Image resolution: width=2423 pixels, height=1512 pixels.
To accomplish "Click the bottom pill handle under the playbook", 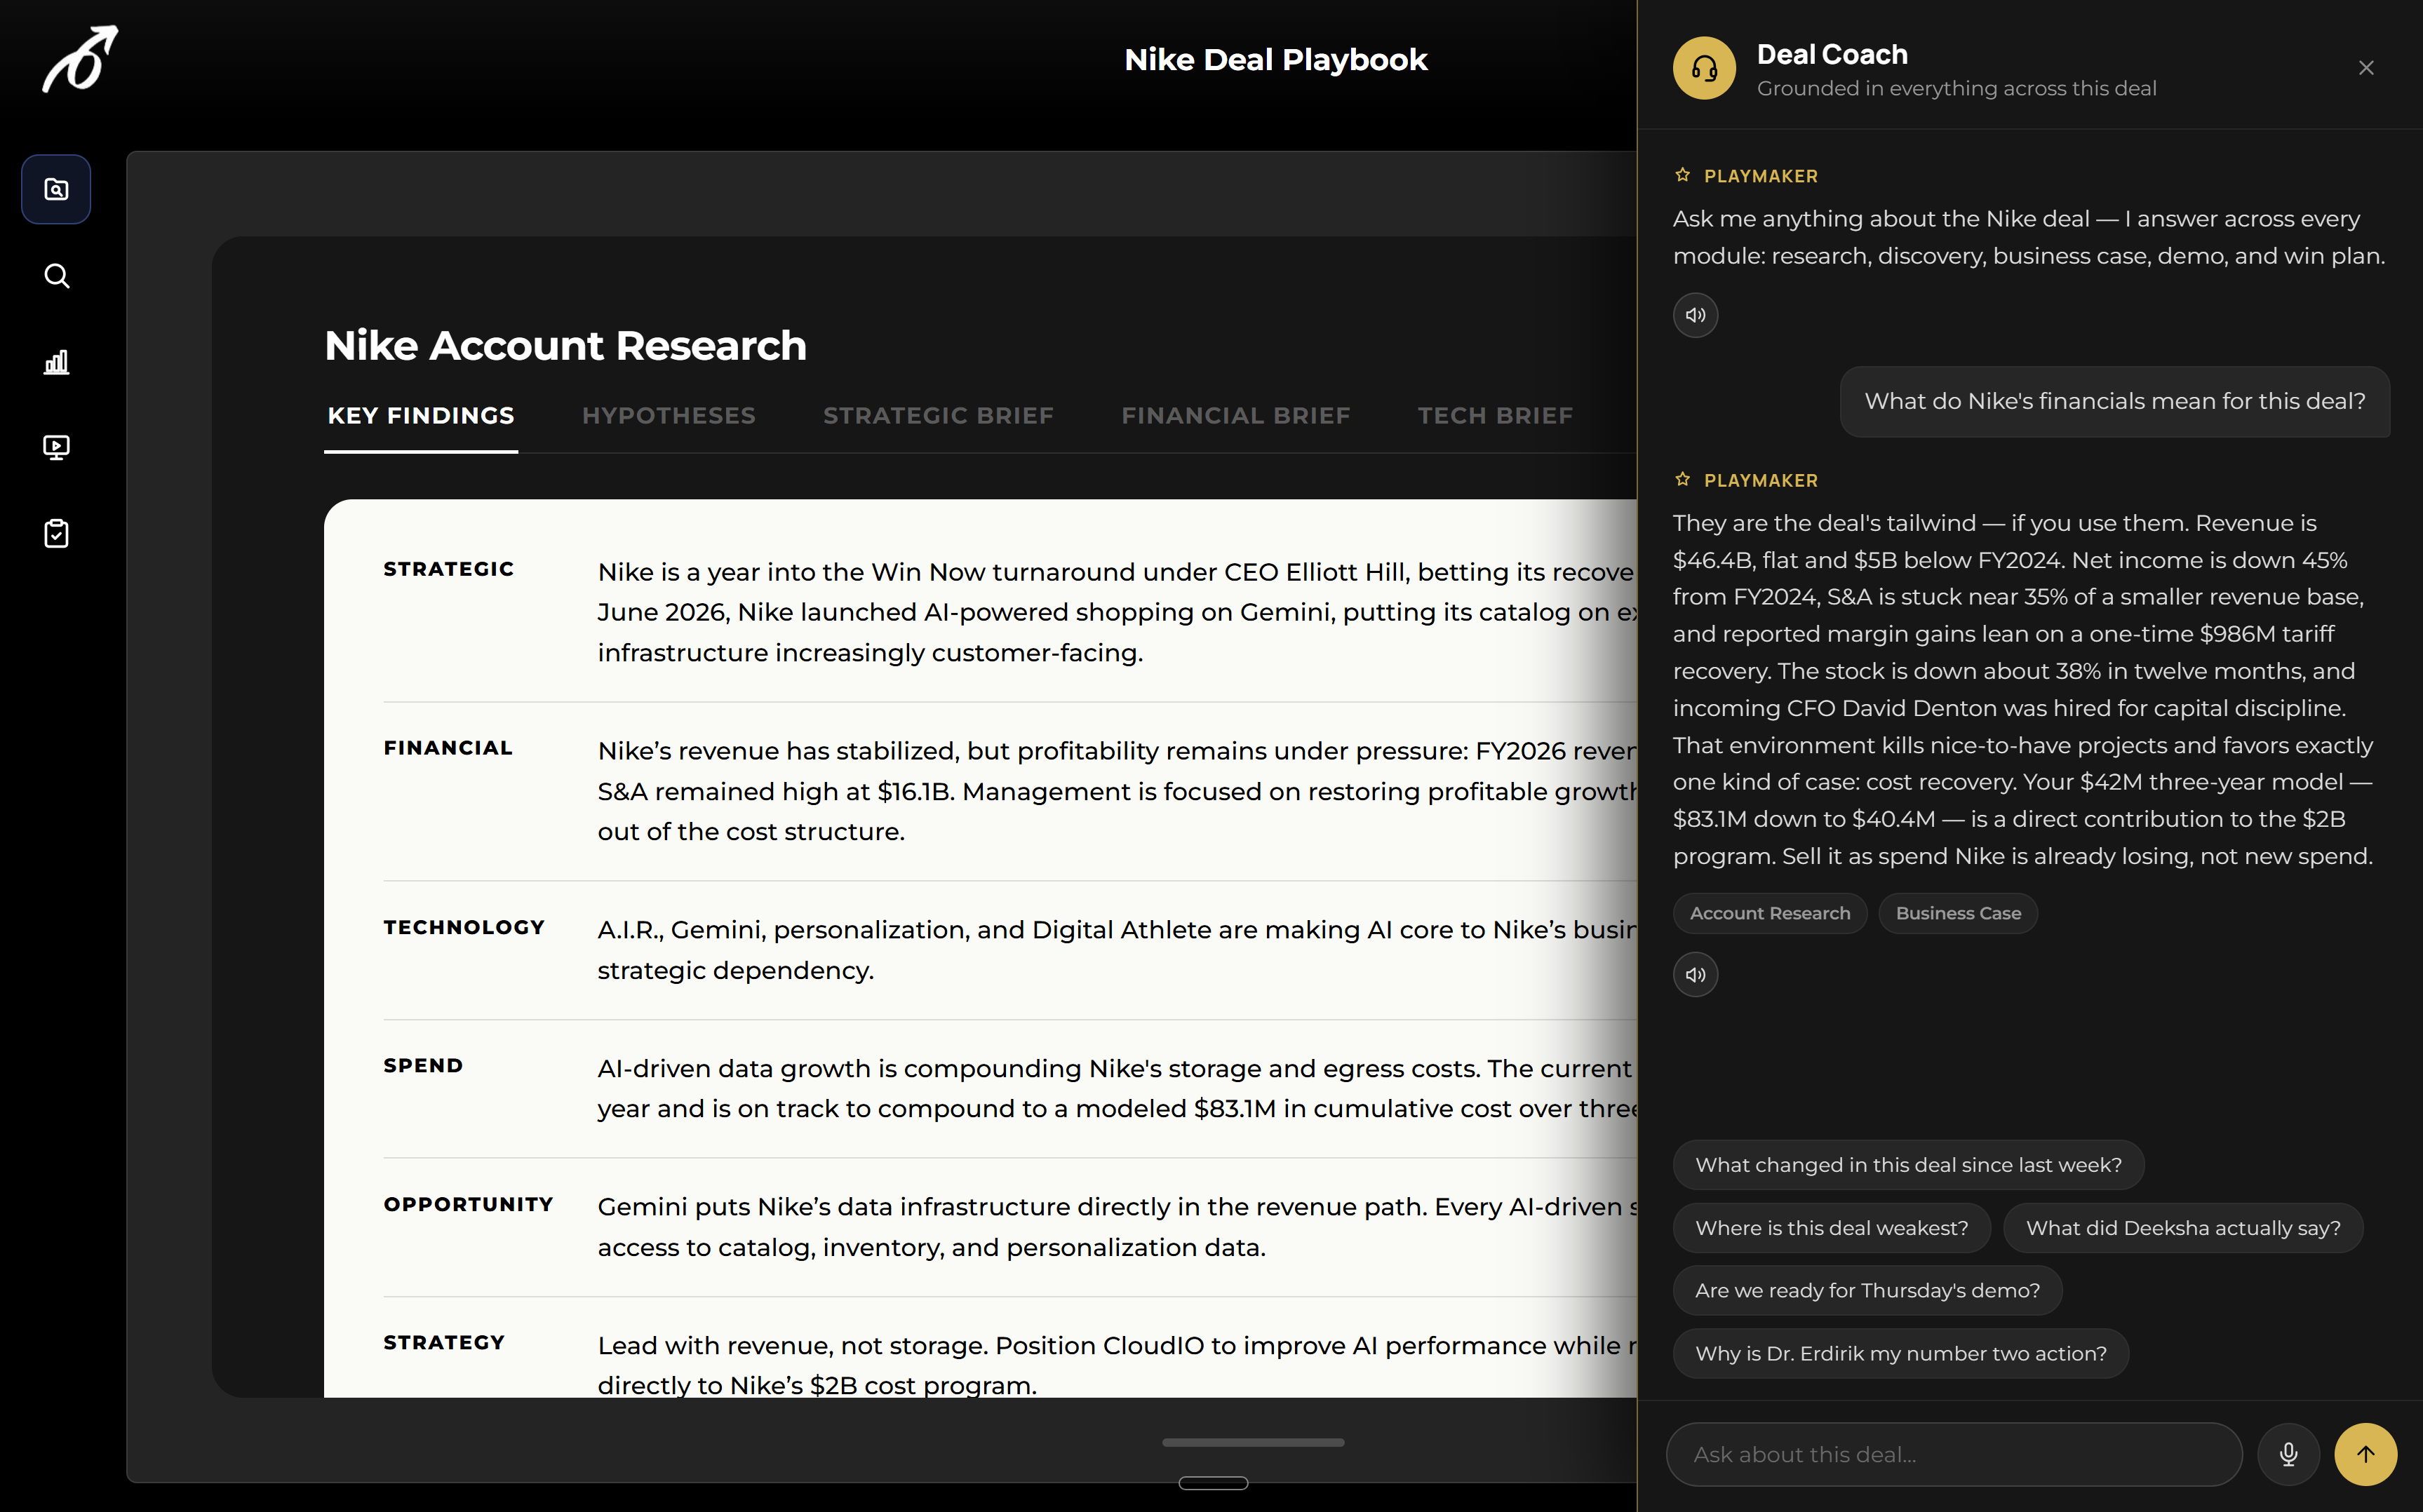I will (1213, 1483).
